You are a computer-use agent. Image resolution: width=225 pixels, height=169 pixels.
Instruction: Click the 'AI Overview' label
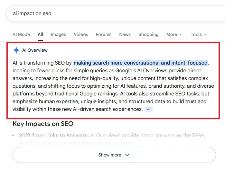(x=35, y=50)
